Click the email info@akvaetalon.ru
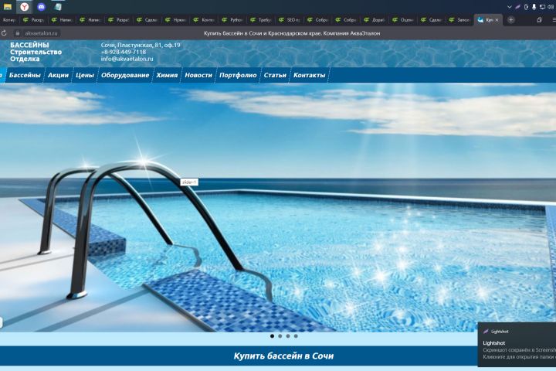Image resolution: width=556 pixels, height=371 pixels. pos(127,59)
